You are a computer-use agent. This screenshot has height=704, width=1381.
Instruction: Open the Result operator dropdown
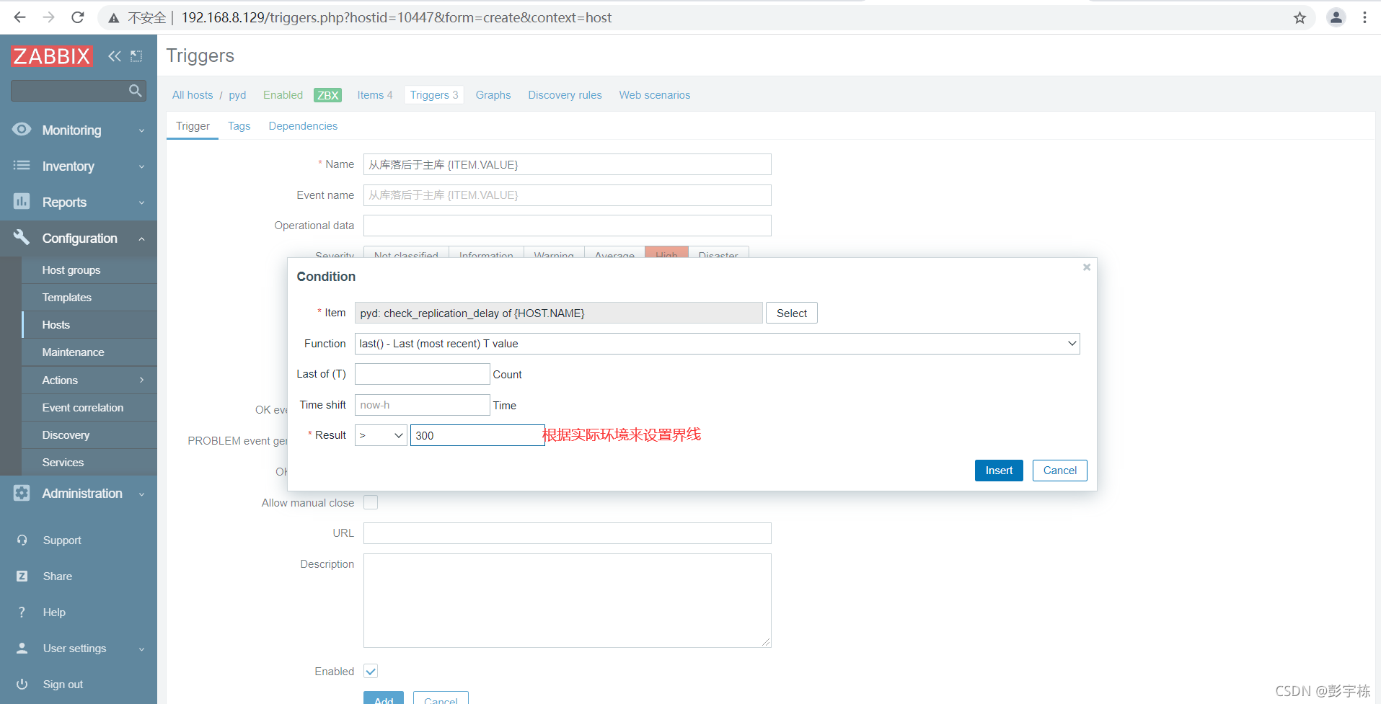(381, 435)
